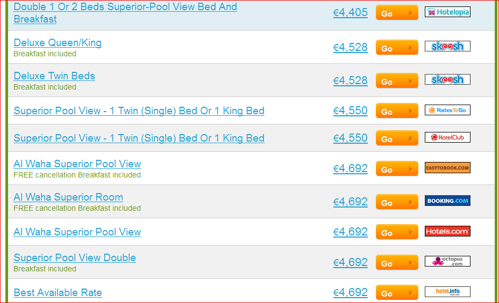Click the Hotels.com logo

click(x=447, y=231)
